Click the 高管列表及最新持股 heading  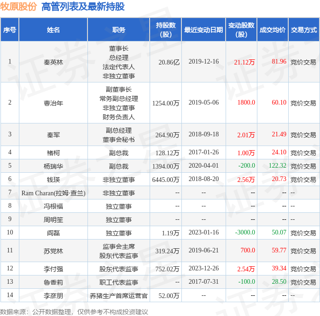(x=83, y=6)
